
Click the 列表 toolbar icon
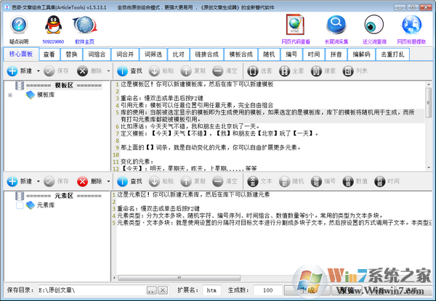coord(355,71)
